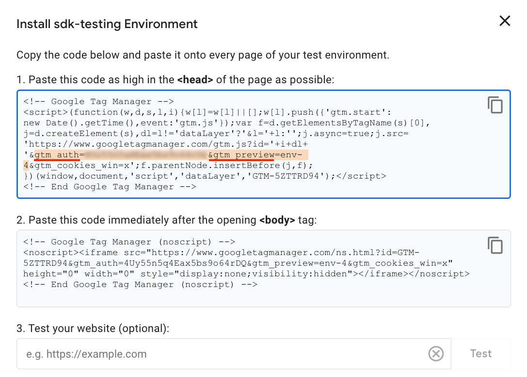The width and height of the screenshot is (527, 377).
Task: Click the 'Install sdk-testing Environment' heading
Action: point(107,24)
